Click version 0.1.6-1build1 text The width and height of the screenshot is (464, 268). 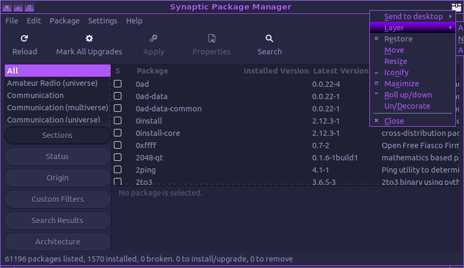335,158
